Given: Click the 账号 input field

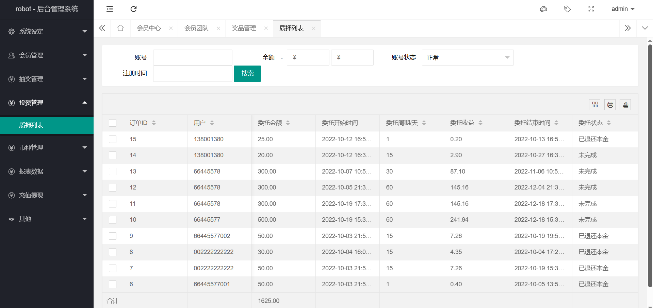Looking at the screenshot, I should (x=193, y=58).
